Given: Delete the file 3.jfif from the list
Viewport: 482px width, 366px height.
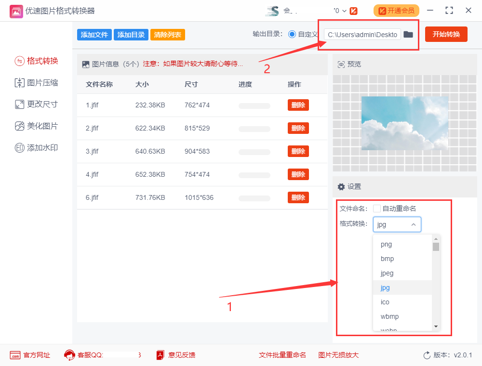Looking at the screenshot, I should (x=298, y=151).
